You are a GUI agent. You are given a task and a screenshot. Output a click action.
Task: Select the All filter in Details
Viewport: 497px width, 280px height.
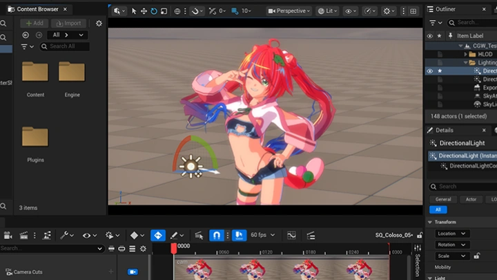438,209
